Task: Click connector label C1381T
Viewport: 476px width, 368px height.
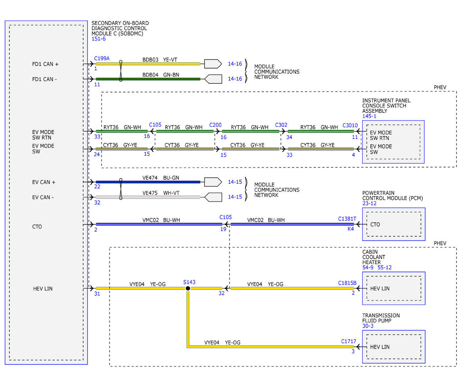Action: [347, 219]
